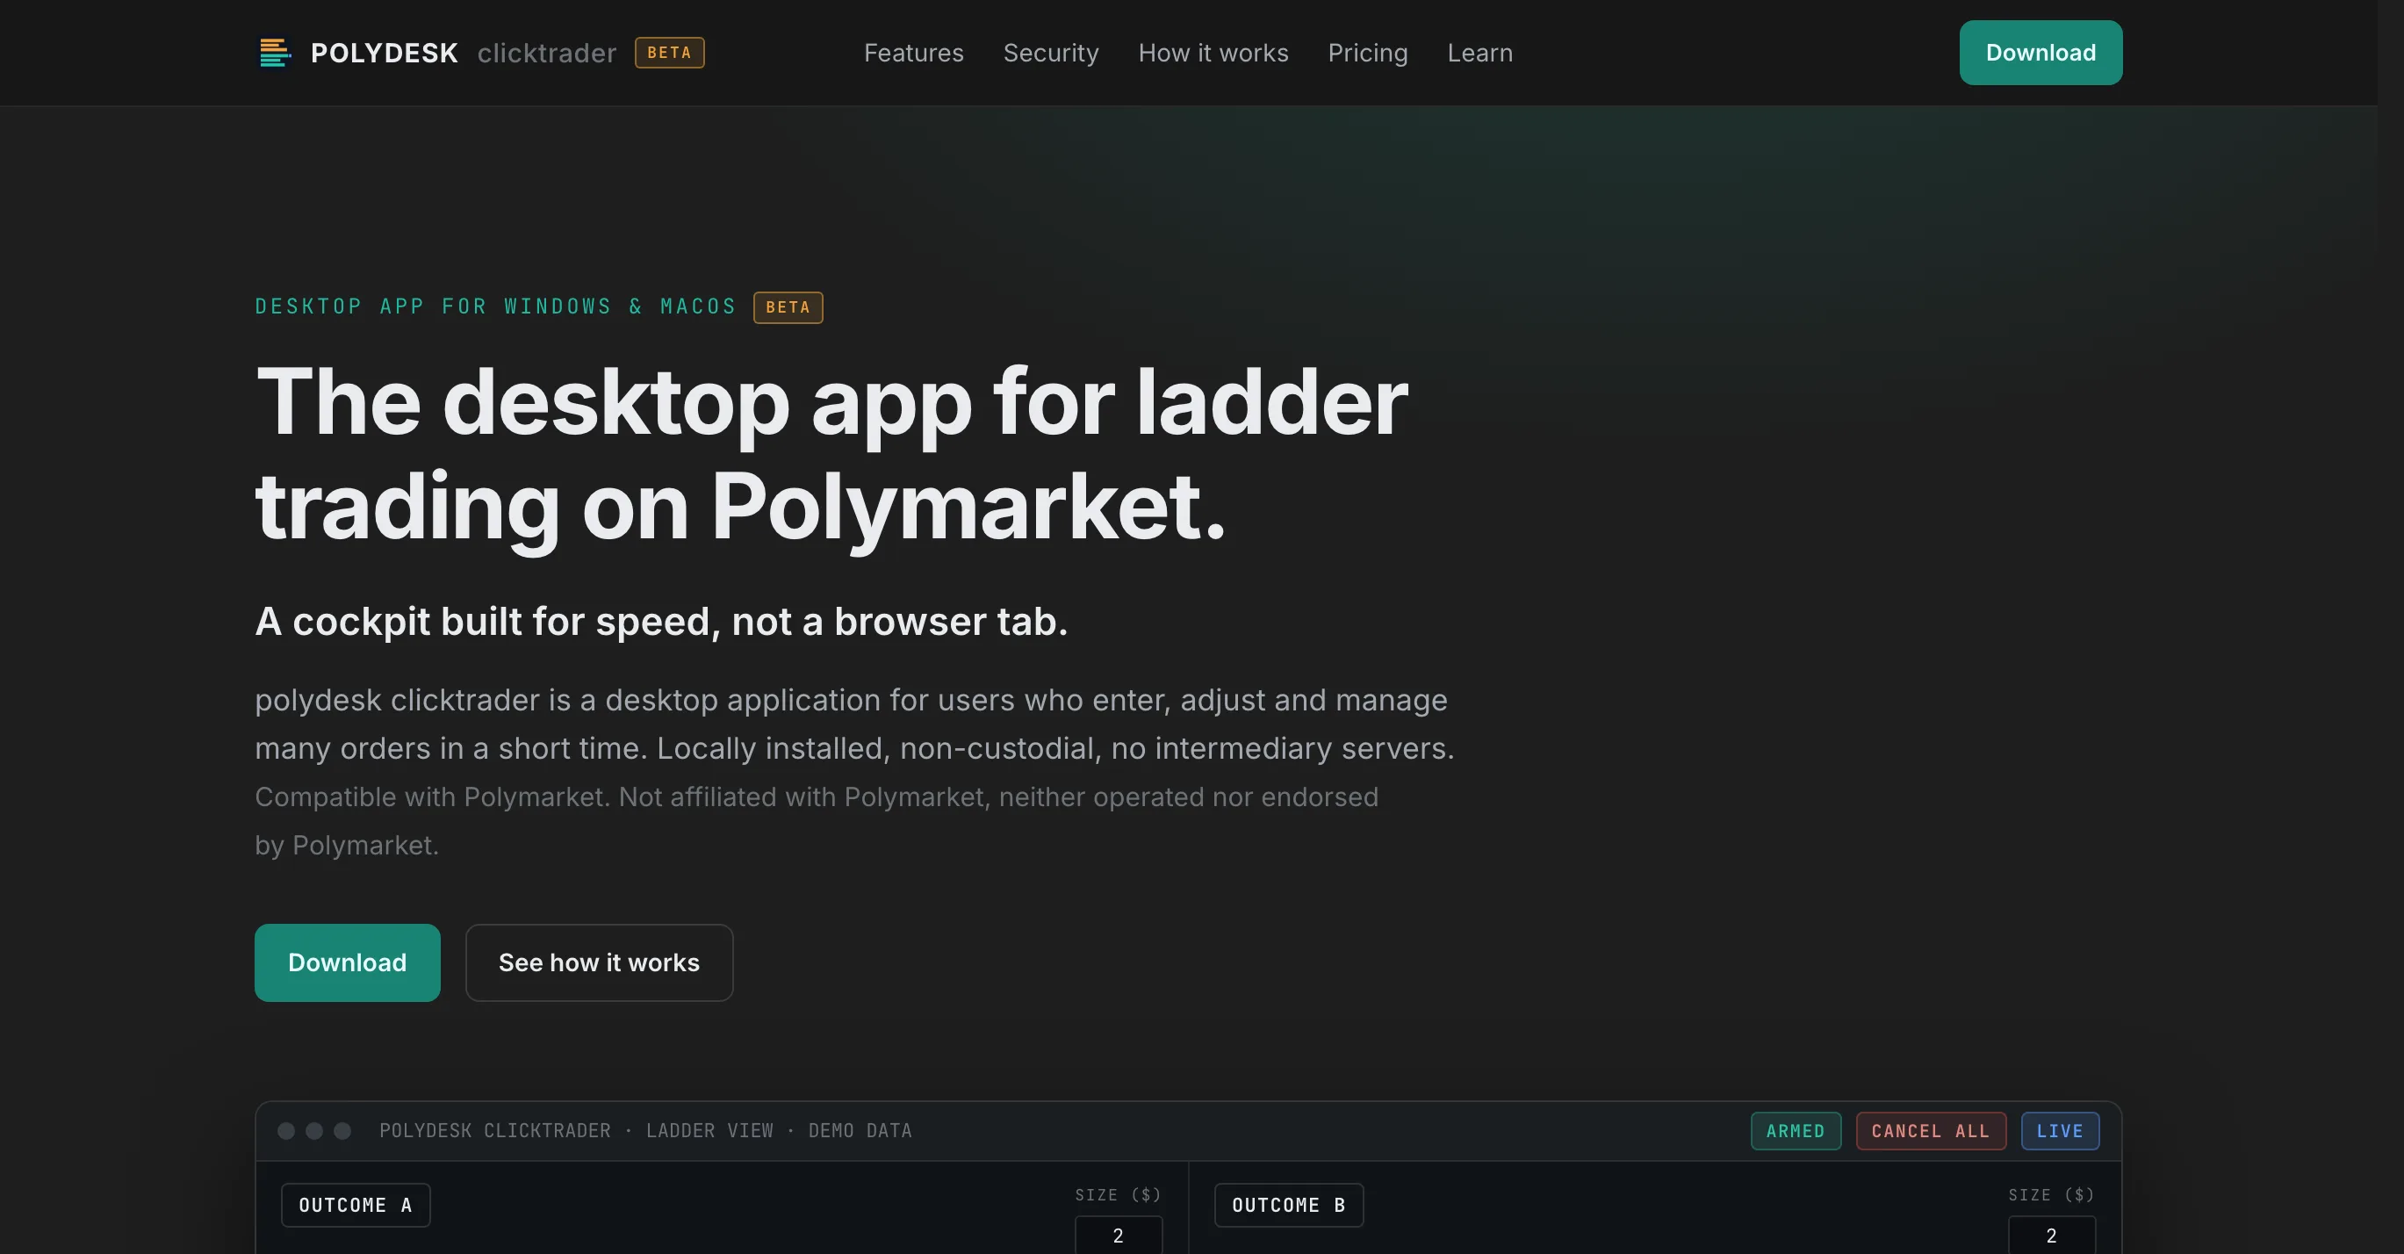Click second window dot in demo titlebar
This screenshot has height=1254, width=2404.
point(314,1131)
